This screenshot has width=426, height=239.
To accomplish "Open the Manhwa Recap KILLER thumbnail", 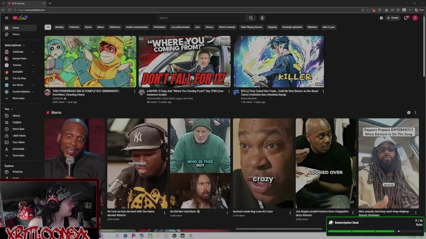I will click(x=279, y=61).
